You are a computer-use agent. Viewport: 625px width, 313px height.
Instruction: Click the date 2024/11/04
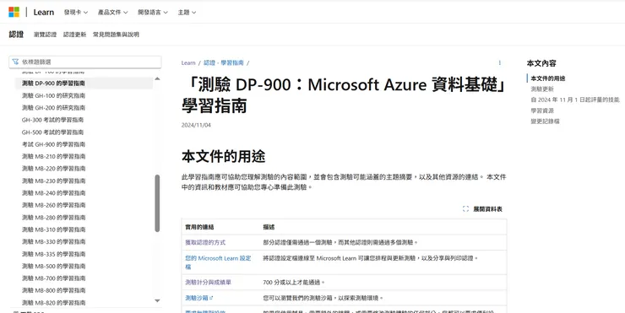196,125
